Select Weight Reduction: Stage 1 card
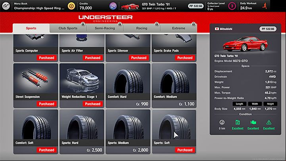 (82, 86)
